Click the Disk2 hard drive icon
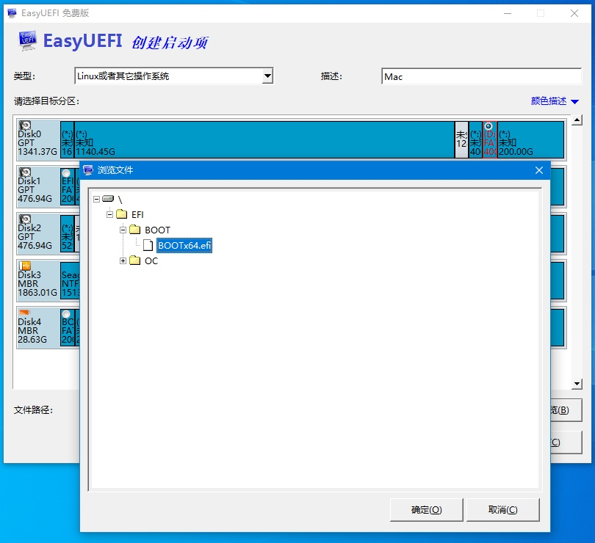595x543 pixels. point(25,219)
